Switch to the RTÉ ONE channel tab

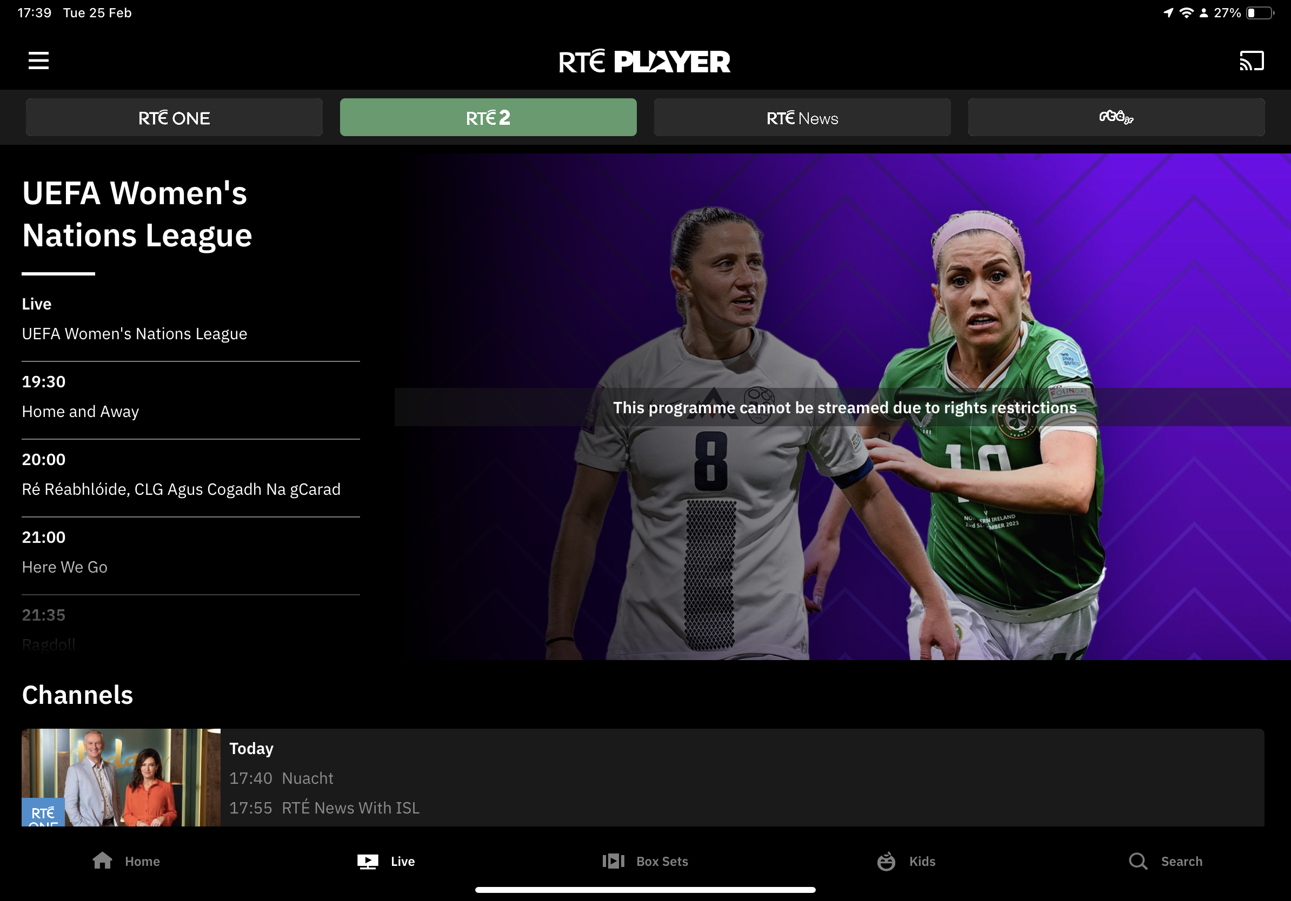174,117
